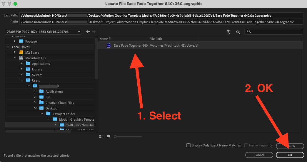Open the current folder path dropdown
This screenshot has width=307, height=162.
point(44,32)
